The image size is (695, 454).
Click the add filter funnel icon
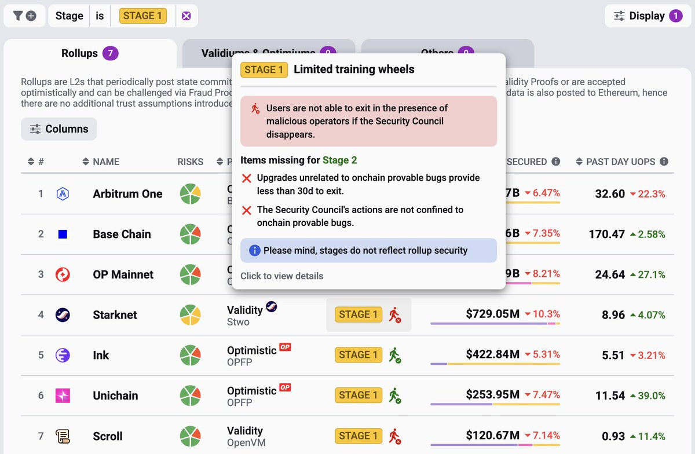(24, 16)
